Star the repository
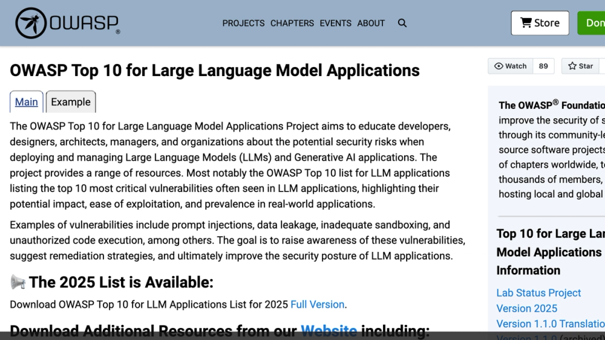This screenshot has height=340, width=605. (580, 66)
